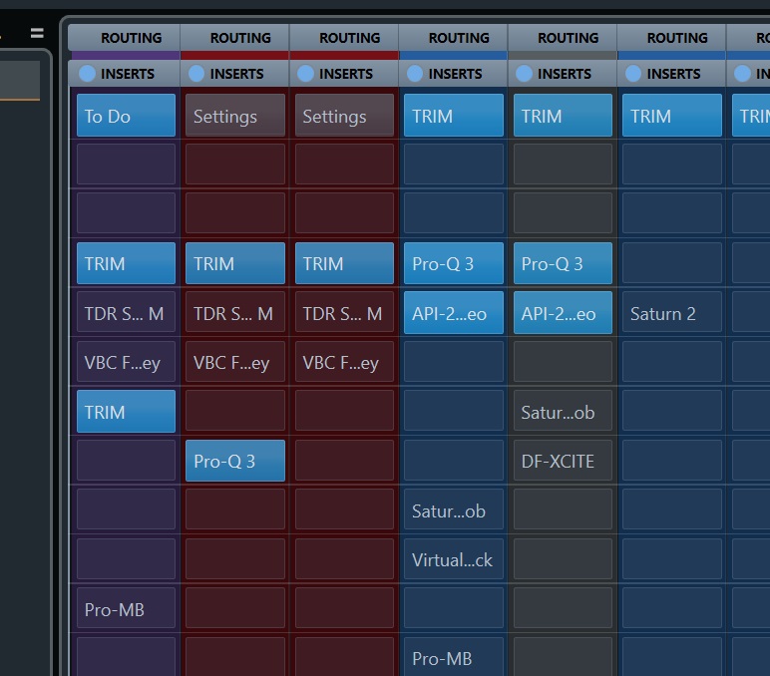Open Satur...ob above Virtual...ck
770x676 pixels.
[x=454, y=510]
